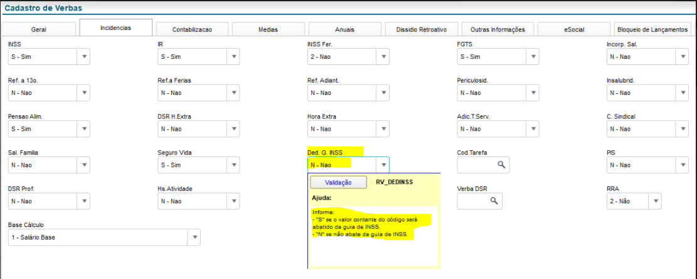The width and height of the screenshot is (697, 279).
Task: Click the Verba DSR search magnifier icon
Action: (493, 201)
